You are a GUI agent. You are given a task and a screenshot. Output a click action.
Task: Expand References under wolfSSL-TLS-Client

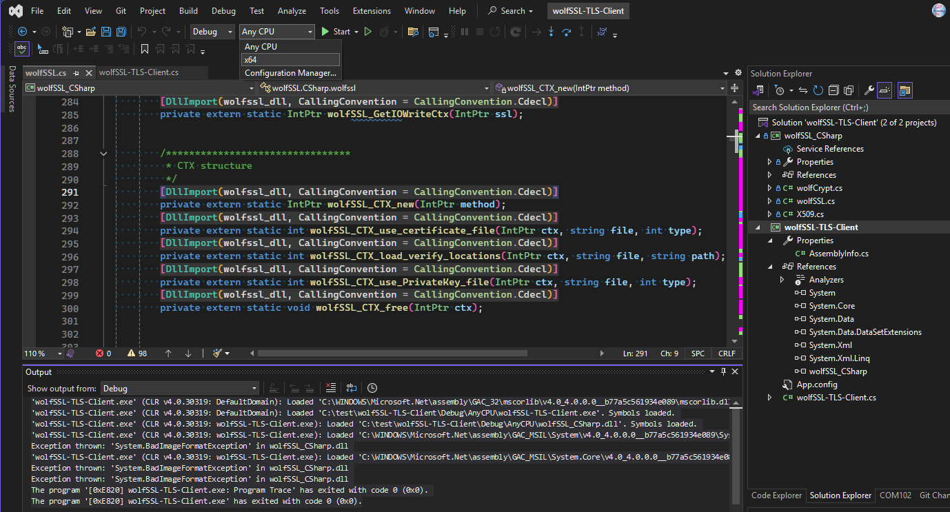(771, 266)
